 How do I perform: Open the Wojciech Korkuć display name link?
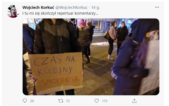[38, 7]
